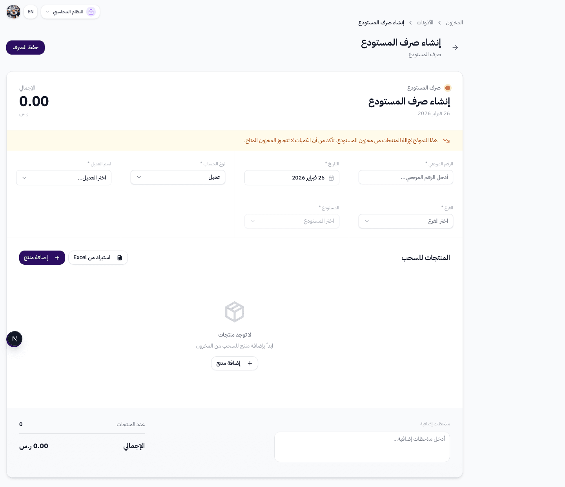This screenshot has width=565, height=487.
Task: Open the calendar picker in the date field
Action: [332, 178]
